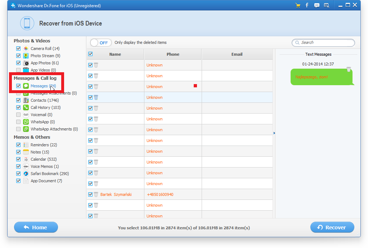The height and width of the screenshot is (248, 368).
Task: Click the Contacts address book icon
Action: pyautogui.click(x=26, y=100)
